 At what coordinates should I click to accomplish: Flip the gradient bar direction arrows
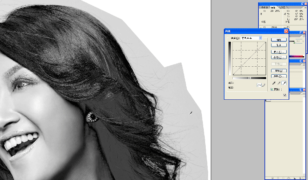[249, 78]
